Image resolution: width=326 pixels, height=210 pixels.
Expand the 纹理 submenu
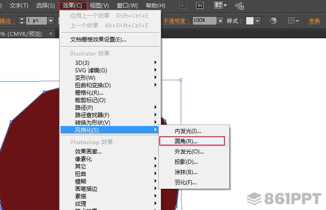[110, 203]
